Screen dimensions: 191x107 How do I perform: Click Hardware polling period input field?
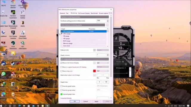pos(102,21)
